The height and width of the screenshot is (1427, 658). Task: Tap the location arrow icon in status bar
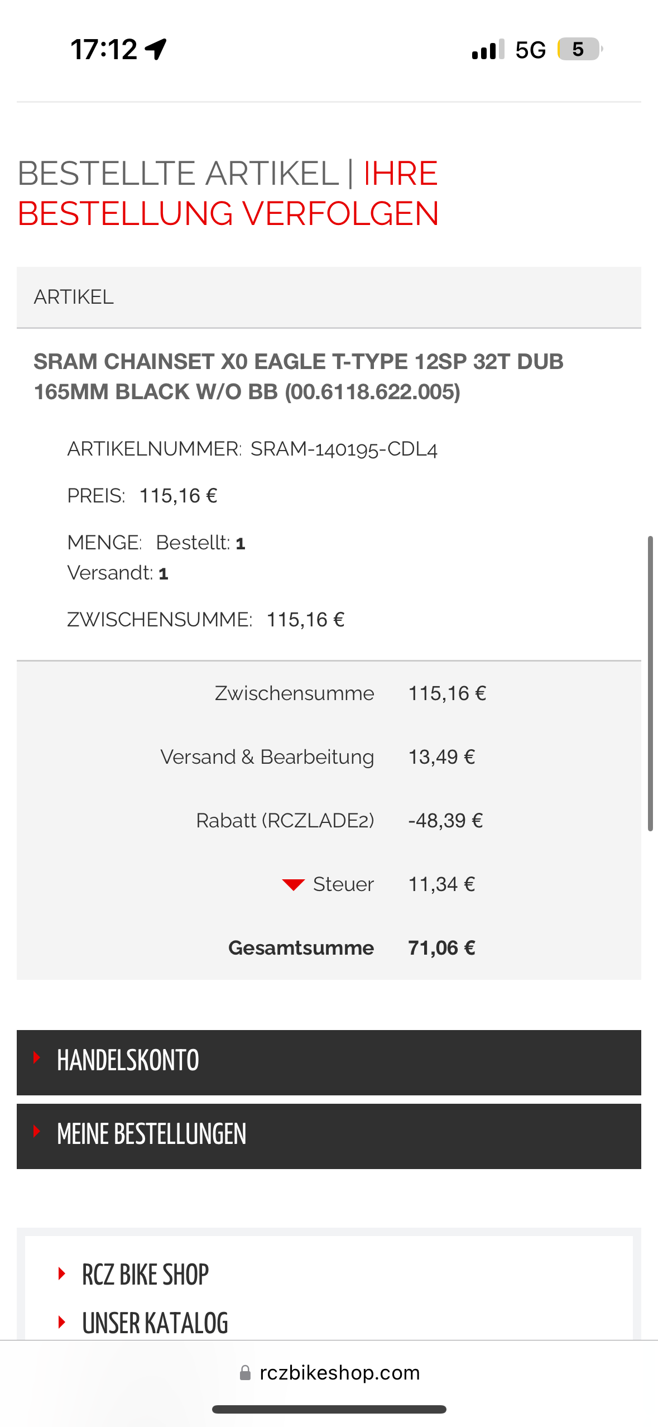pyautogui.click(x=156, y=49)
